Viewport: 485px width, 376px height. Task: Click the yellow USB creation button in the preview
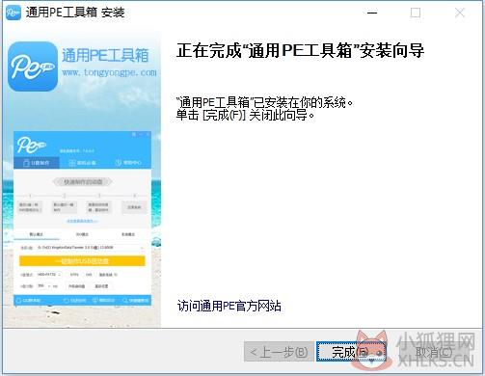tap(82, 261)
